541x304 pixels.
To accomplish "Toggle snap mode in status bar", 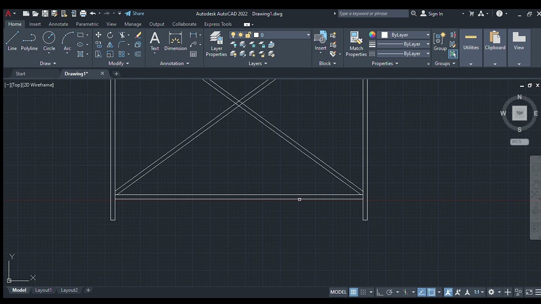I will (x=363, y=292).
